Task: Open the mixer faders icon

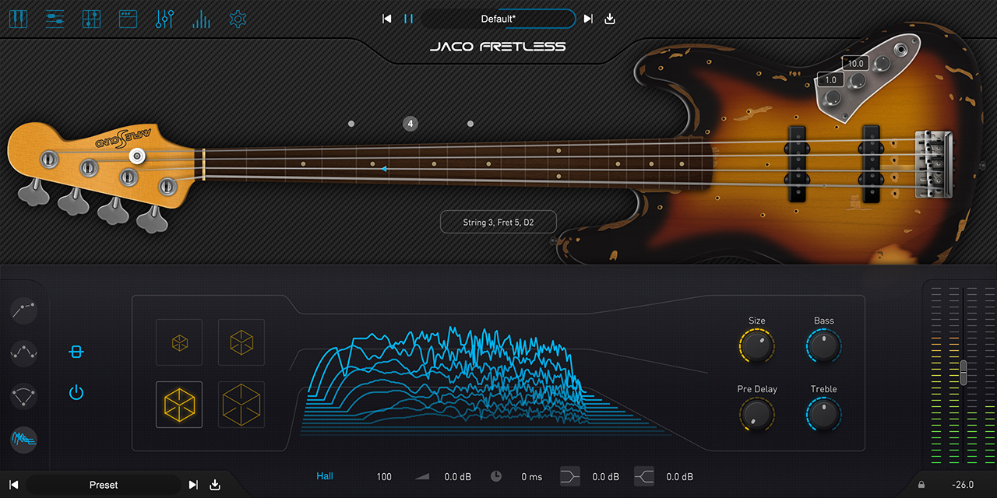Action: click(164, 19)
